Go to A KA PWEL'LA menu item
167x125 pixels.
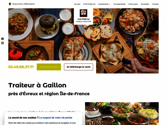coord(89,4)
